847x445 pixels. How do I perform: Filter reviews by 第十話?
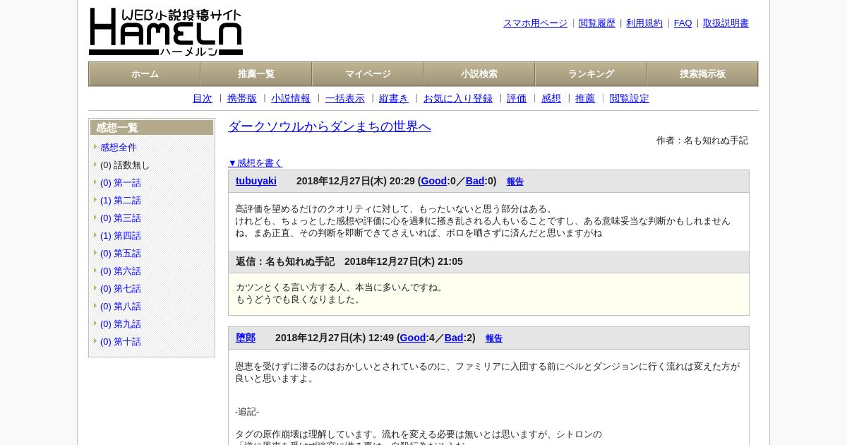tap(121, 342)
